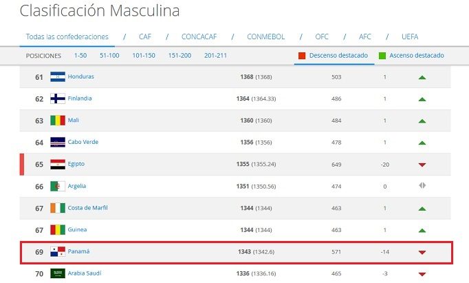Click the Egipto flag icon
Viewport: 469px width, 283px height.
(x=58, y=165)
